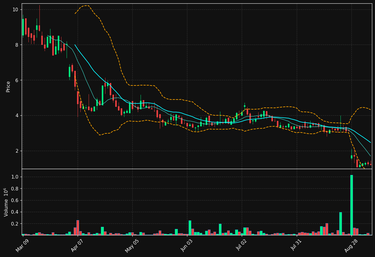Click the volume tick label 0.6

pos(15,201)
